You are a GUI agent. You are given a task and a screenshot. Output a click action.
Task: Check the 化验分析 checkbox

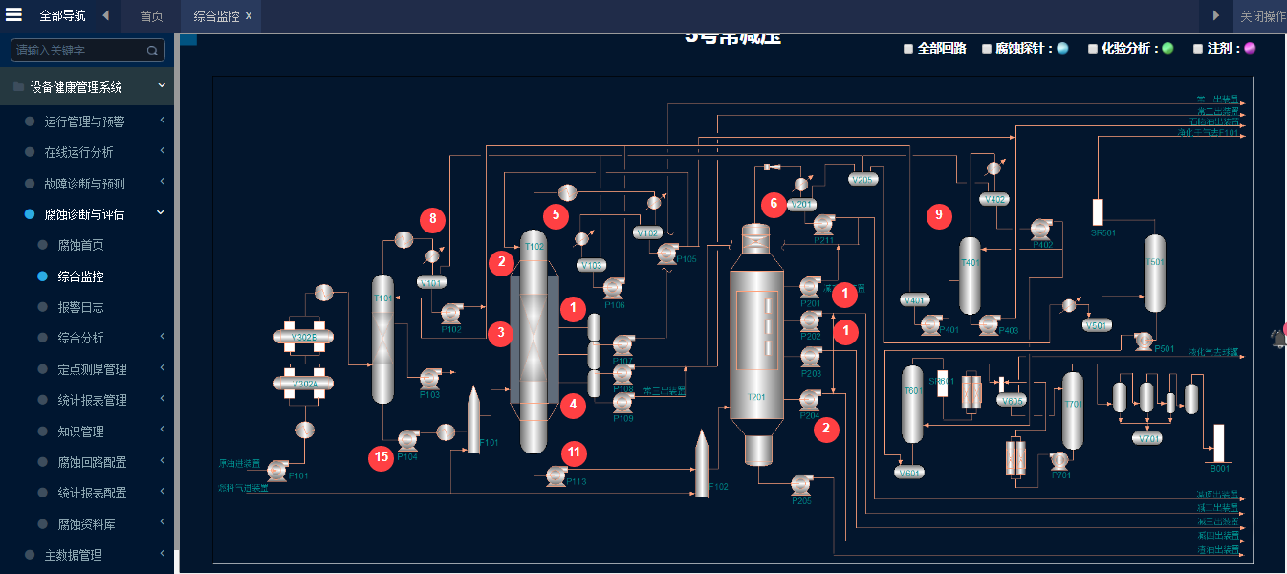point(1093,49)
